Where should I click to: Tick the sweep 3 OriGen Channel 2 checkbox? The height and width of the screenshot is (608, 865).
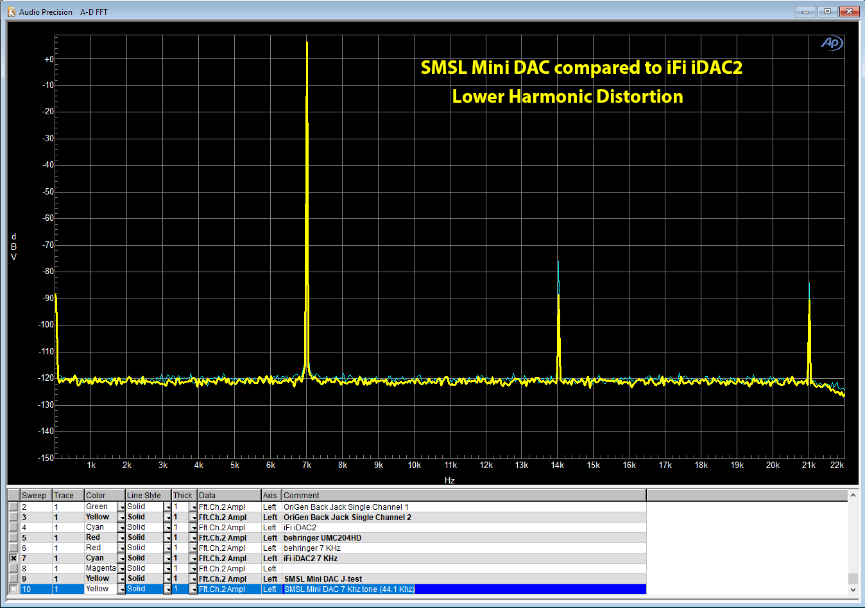point(13,517)
